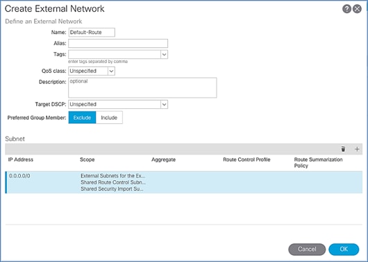Image resolution: width=368 pixels, height=262 pixels.
Task: Click the Target DSCP Unspecified field
Action: [x=115, y=104]
